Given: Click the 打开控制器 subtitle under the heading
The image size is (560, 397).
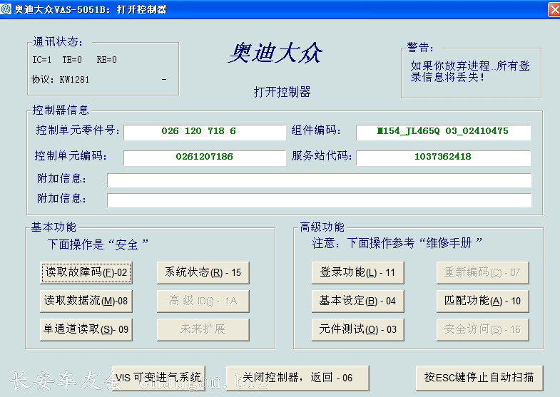Looking at the screenshot, I should pyautogui.click(x=282, y=92).
